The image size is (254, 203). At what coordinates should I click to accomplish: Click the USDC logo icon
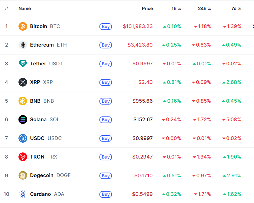point(23,138)
